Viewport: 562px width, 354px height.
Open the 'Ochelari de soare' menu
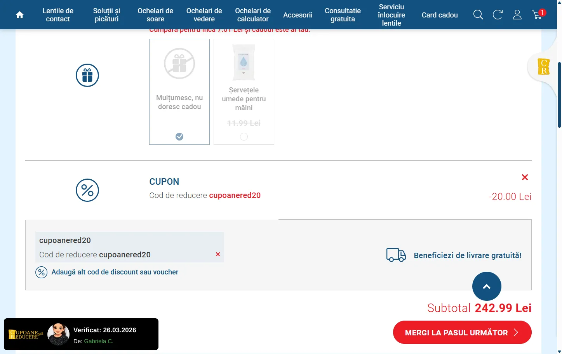point(155,15)
